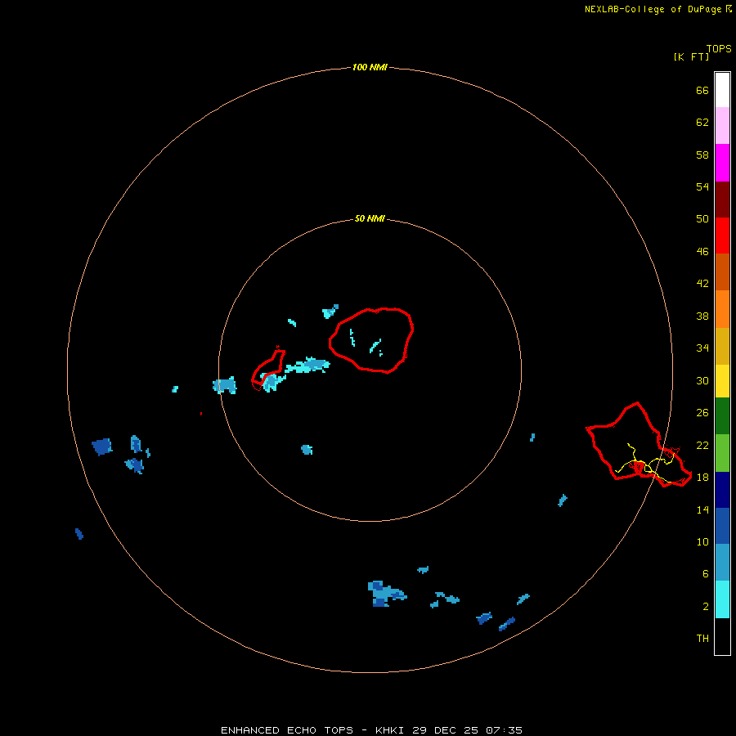Click the "TOPS" legend heading
736x736 pixels.
click(x=719, y=48)
